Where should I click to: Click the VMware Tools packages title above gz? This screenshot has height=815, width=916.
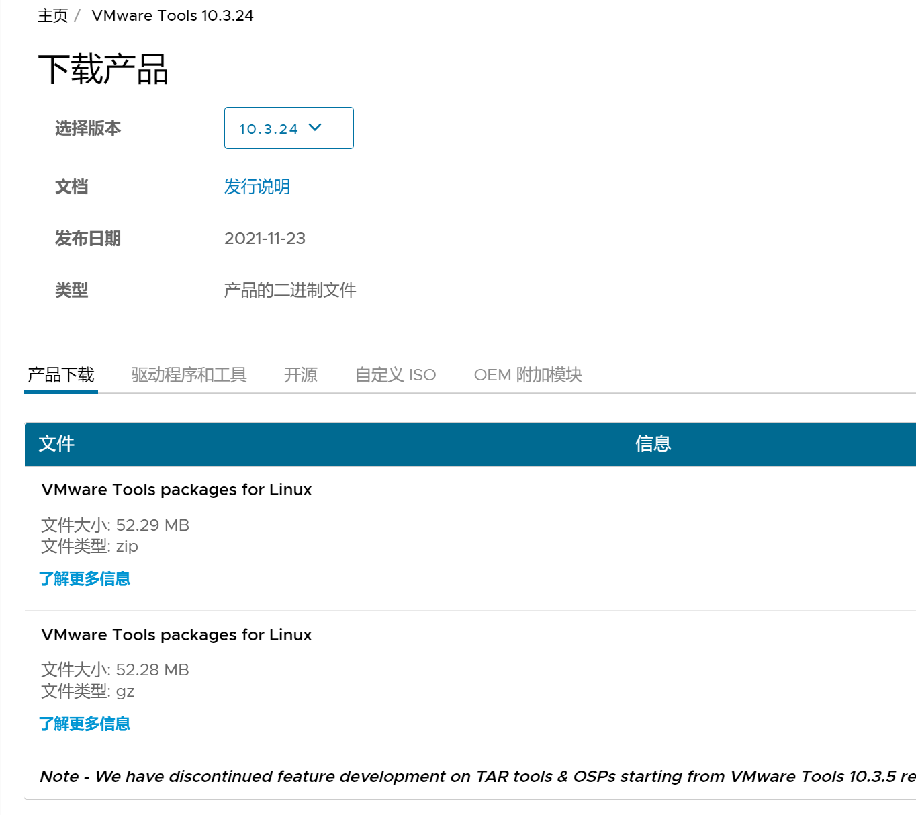point(177,635)
